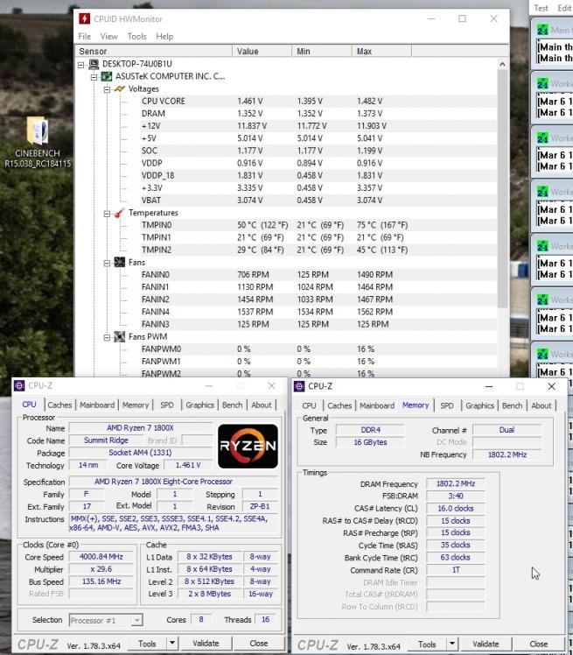This screenshot has height=655, width=573.
Task: Click the Temperatures thermometer icon
Action: click(x=120, y=213)
